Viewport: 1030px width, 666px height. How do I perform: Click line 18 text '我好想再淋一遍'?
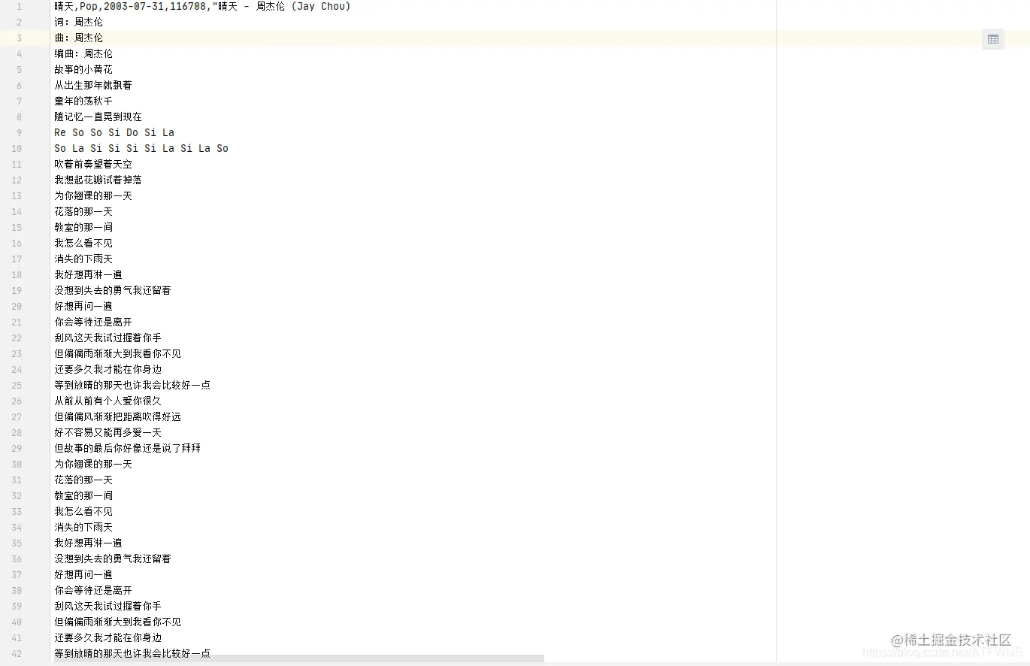pos(88,274)
